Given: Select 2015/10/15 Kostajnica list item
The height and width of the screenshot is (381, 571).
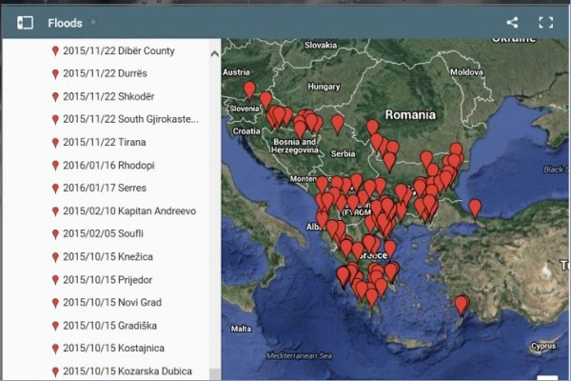Looking at the screenshot, I should pyautogui.click(x=113, y=348).
